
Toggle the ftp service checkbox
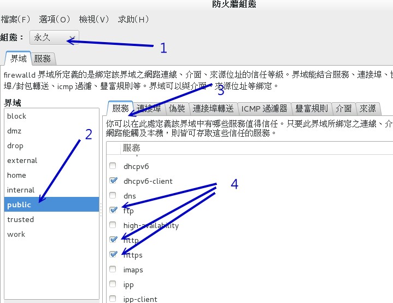pos(113,209)
